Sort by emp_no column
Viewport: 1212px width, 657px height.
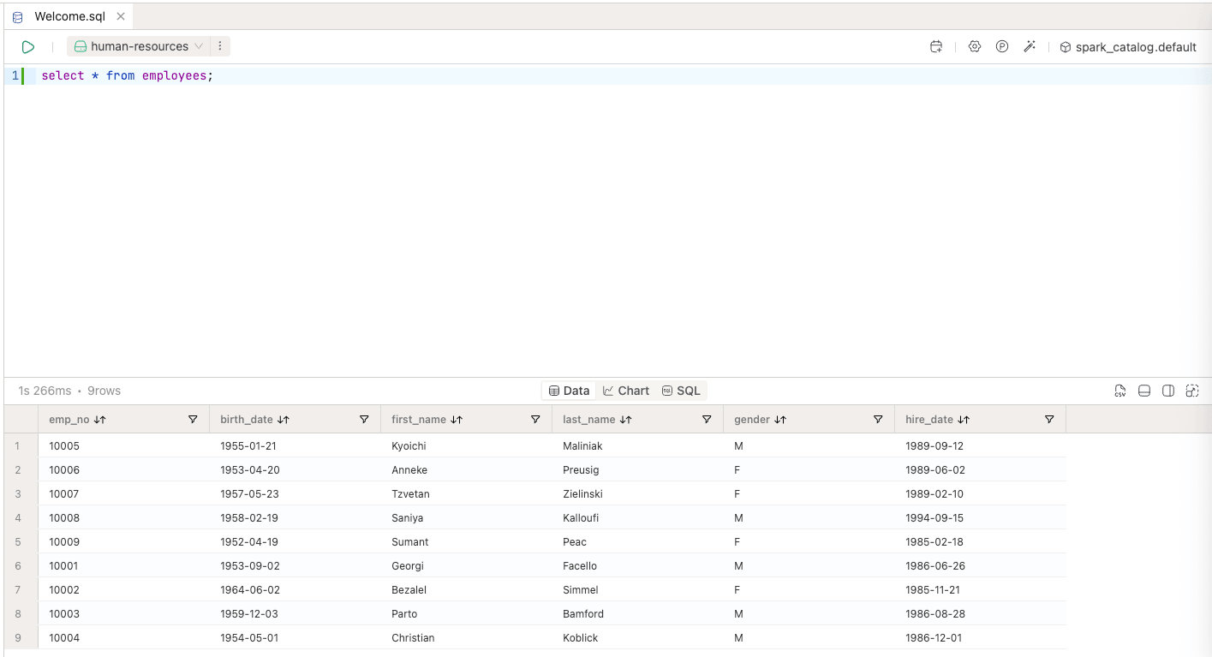[x=99, y=420]
